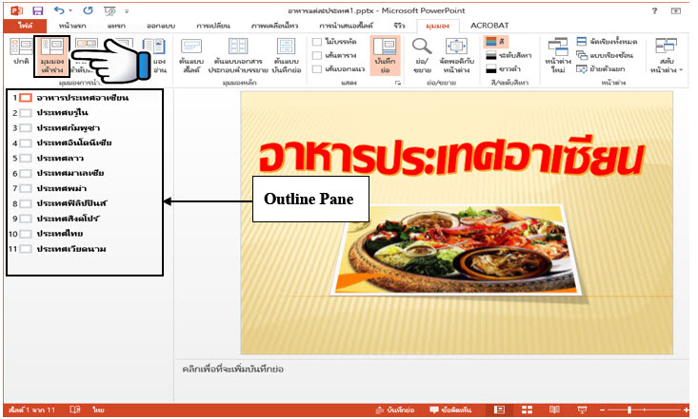
Task: Open the File (ไฟล์) tab
Action: [x=25, y=26]
